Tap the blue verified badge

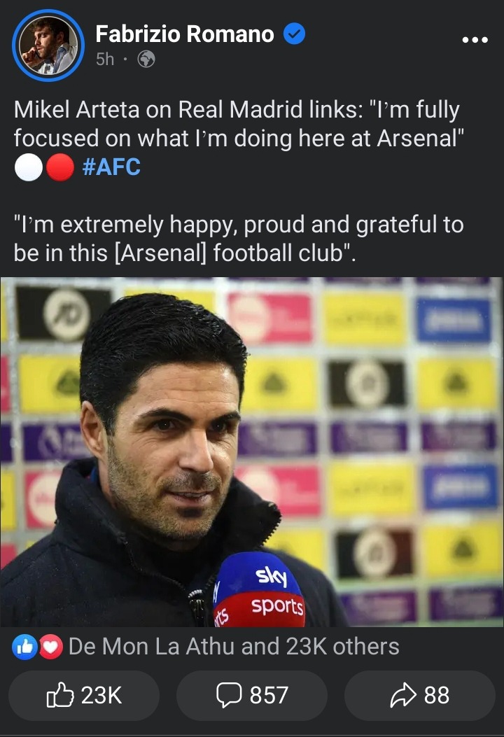click(295, 34)
